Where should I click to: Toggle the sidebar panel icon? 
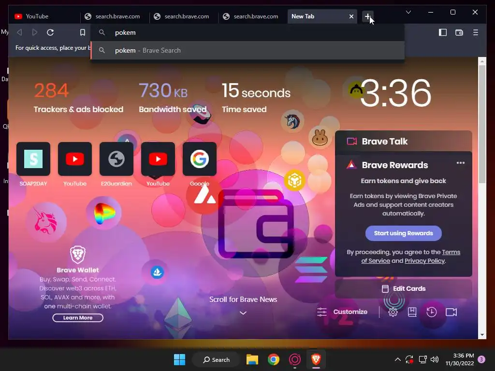[x=443, y=32]
